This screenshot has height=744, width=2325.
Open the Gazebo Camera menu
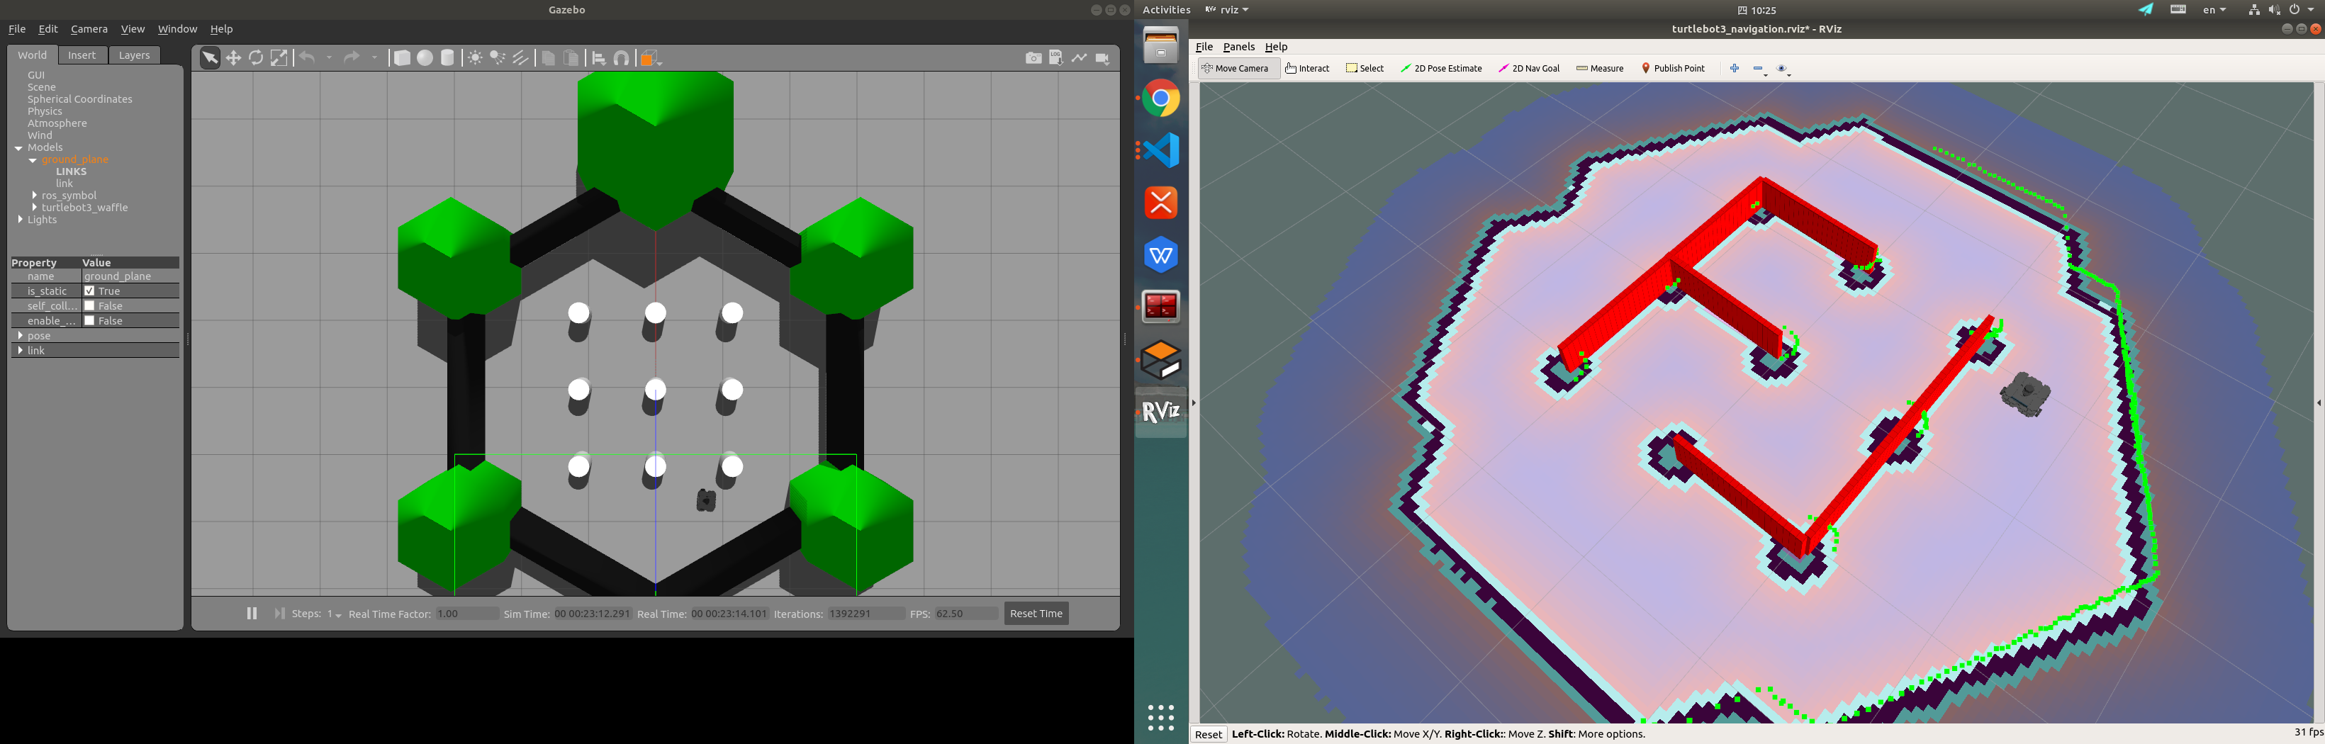coord(89,29)
